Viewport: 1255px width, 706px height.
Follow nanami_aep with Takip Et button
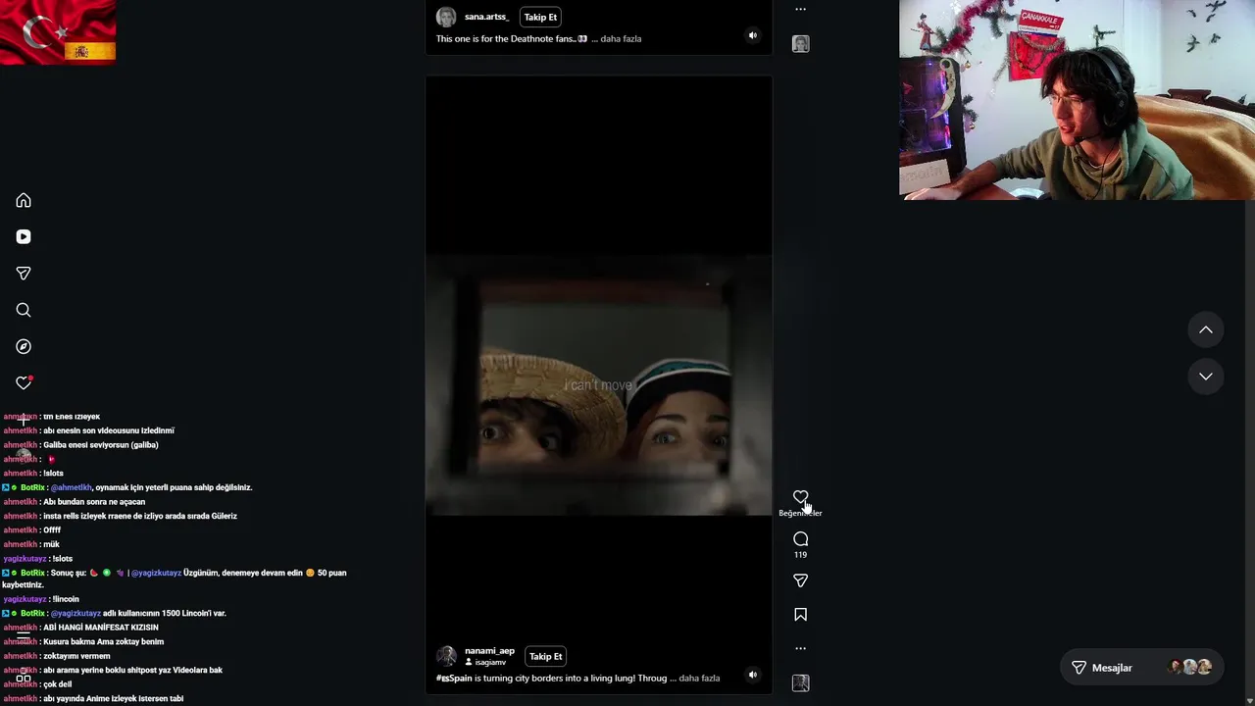coord(545,656)
